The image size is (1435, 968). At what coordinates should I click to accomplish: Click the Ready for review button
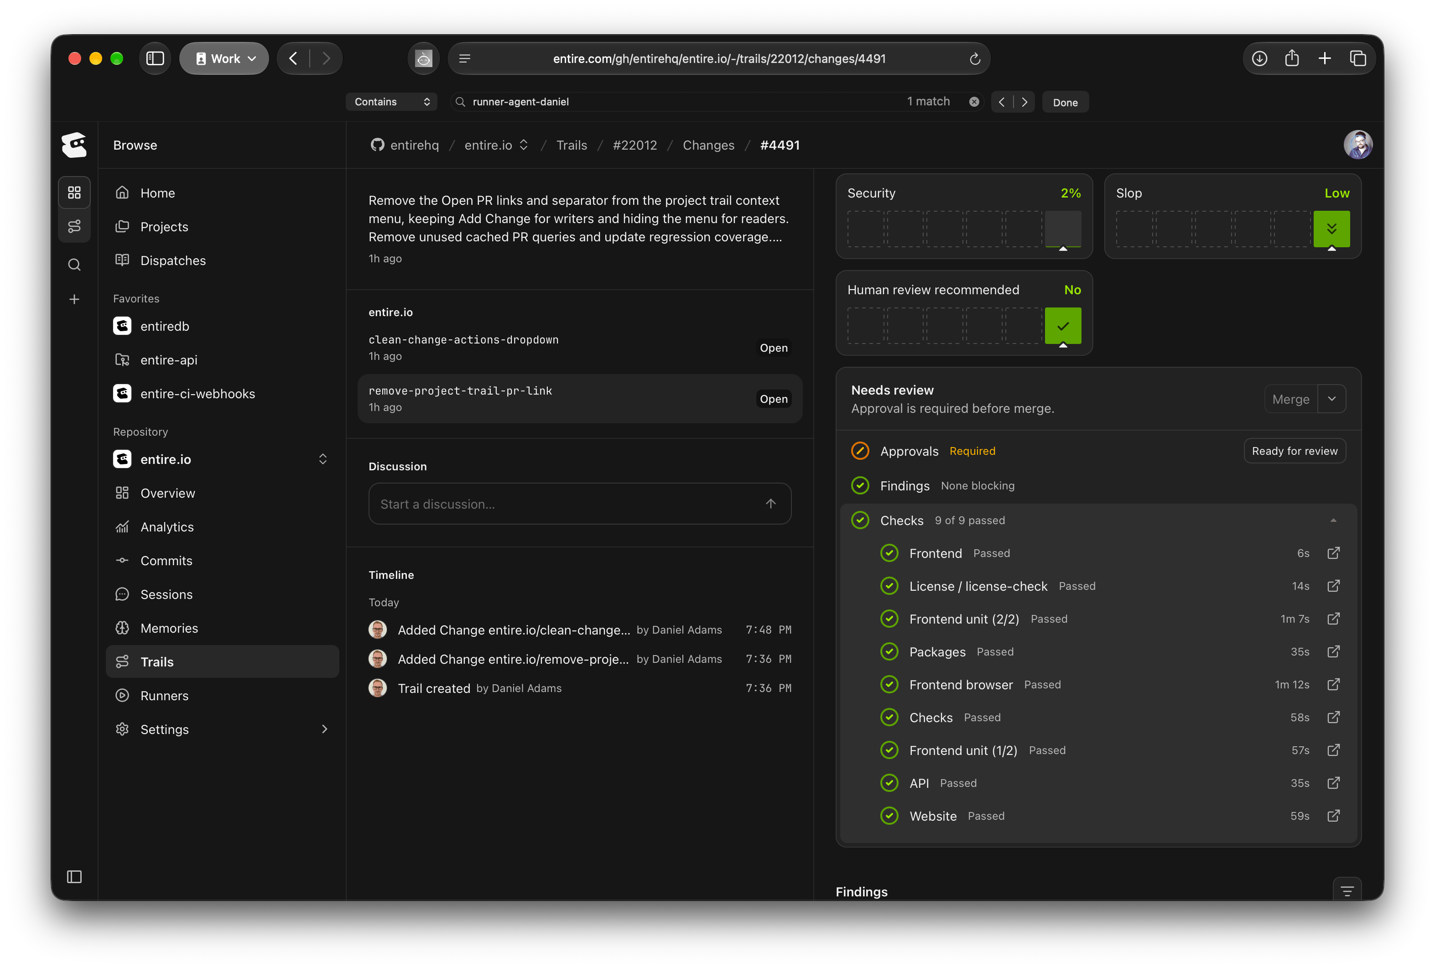pyautogui.click(x=1294, y=451)
